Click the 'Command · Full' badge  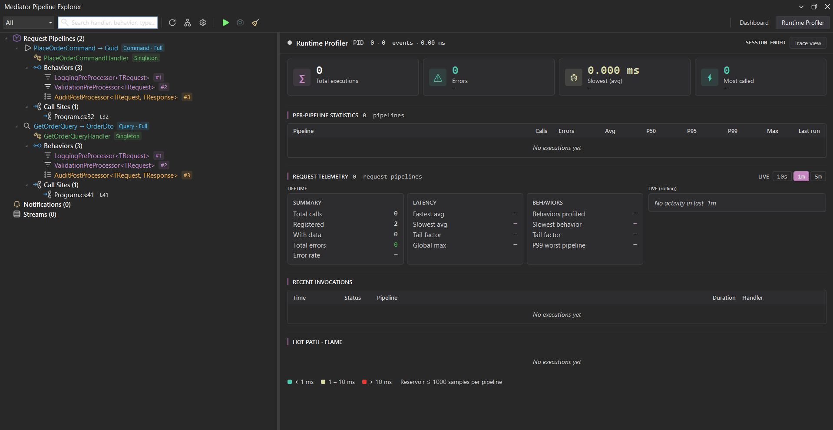(x=143, y=48)
